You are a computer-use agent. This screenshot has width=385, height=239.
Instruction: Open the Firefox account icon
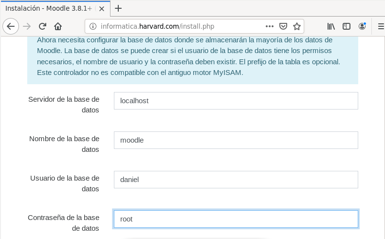point(362,26)
